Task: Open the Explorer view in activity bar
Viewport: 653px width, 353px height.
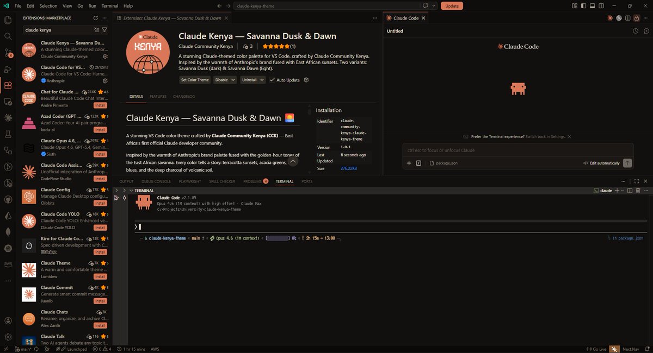Action: [8, 20]
